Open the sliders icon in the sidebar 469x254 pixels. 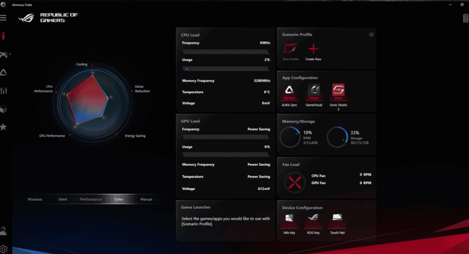4,91
